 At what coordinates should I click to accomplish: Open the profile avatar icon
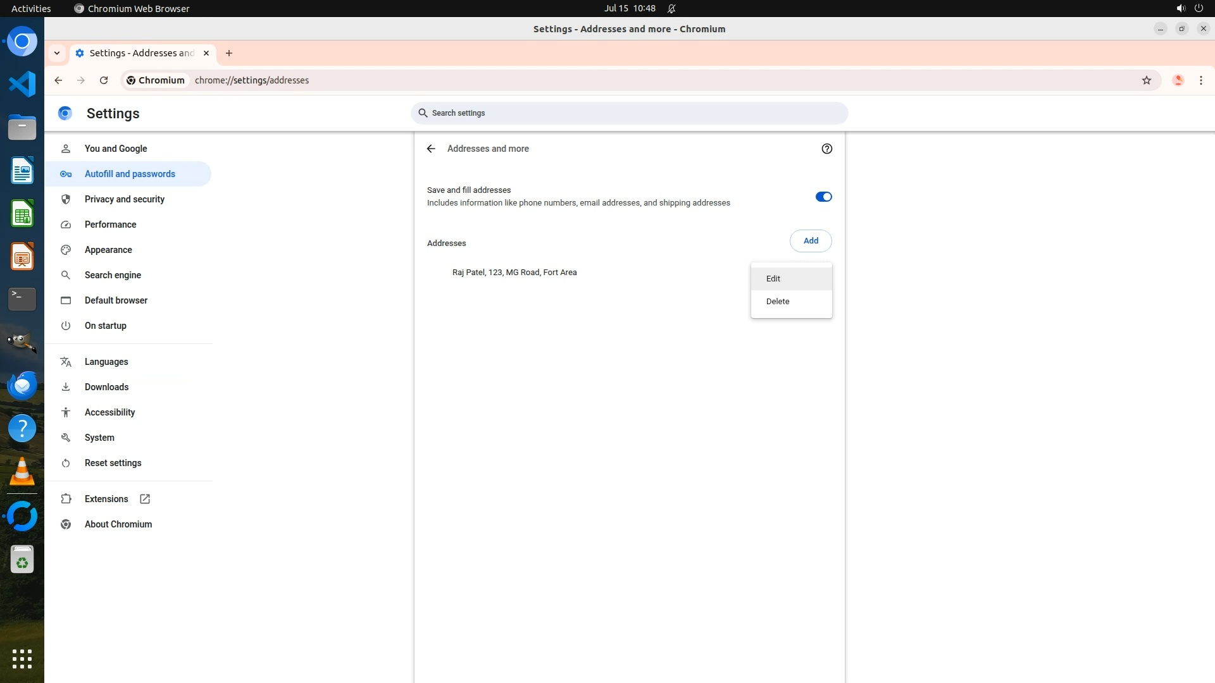point(1178,80)
